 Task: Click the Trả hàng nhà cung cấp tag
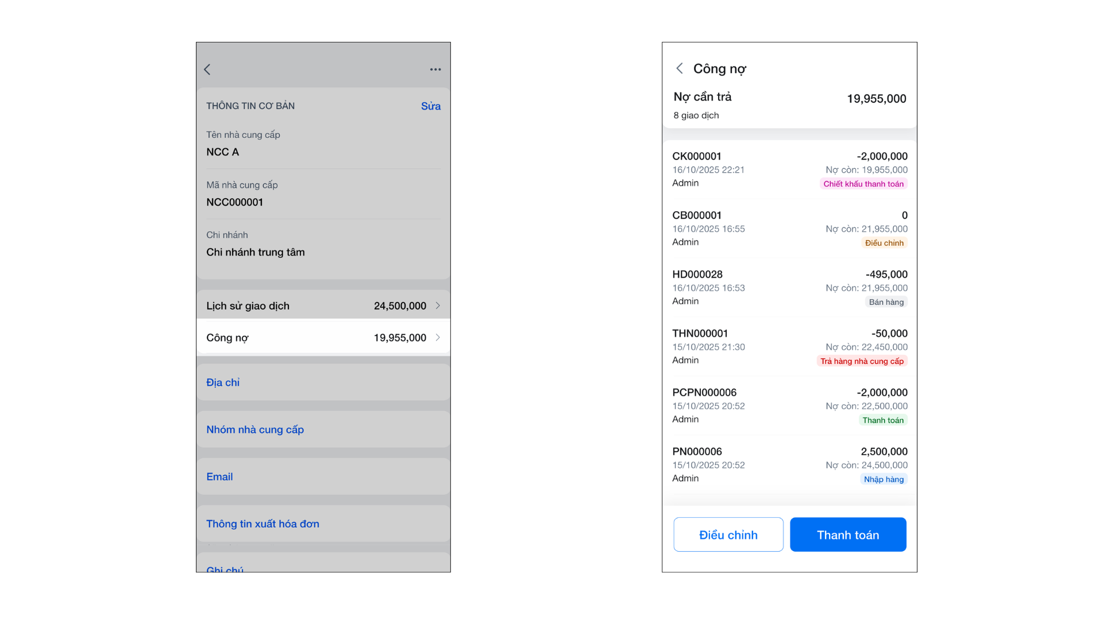point(862,361)
